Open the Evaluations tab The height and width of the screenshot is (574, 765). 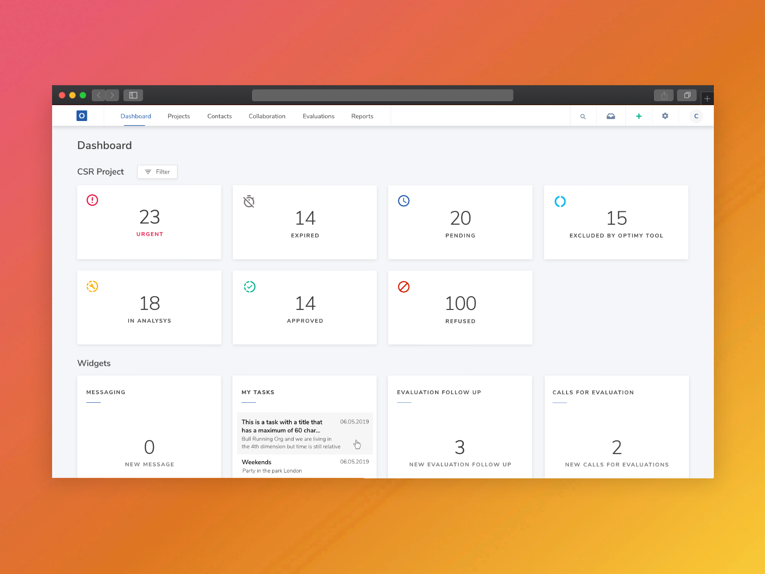tap(318, 116)
